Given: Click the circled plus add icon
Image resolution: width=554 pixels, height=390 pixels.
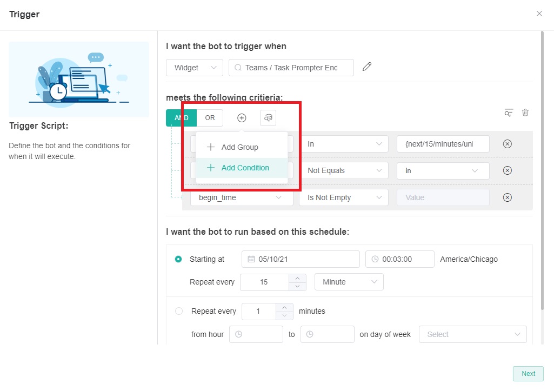Looking at the screenshot, I should pyautogui.click(x=242, y=118).
